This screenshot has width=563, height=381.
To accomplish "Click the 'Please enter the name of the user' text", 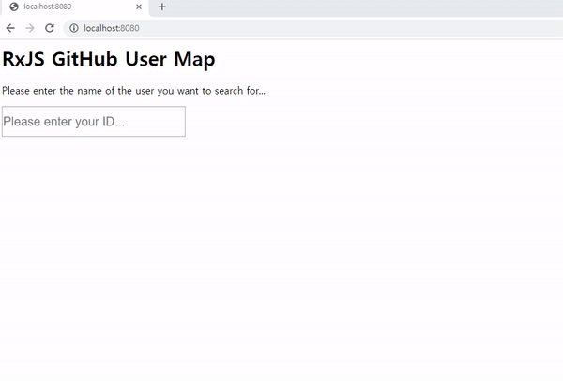I will (x=78, y=91).
